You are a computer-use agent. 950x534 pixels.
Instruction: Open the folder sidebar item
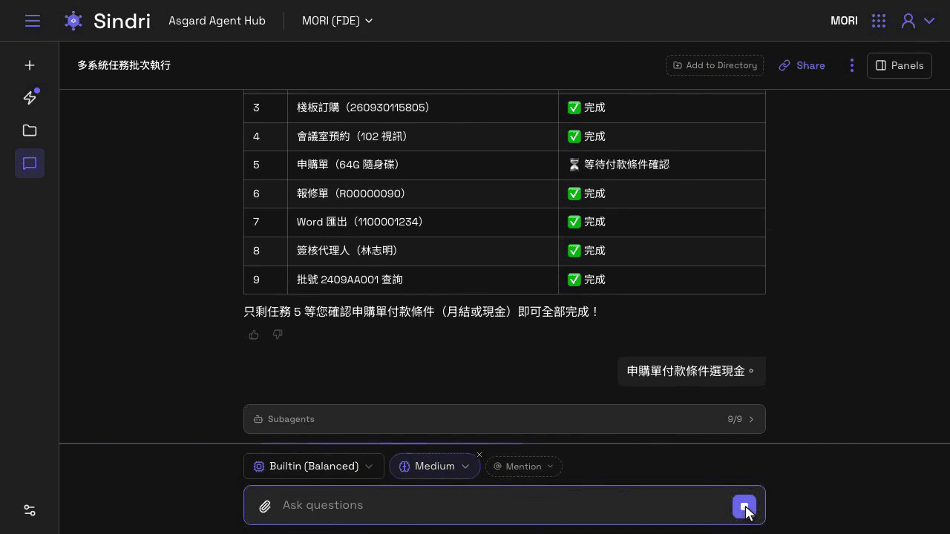click(x=30, y=131)
